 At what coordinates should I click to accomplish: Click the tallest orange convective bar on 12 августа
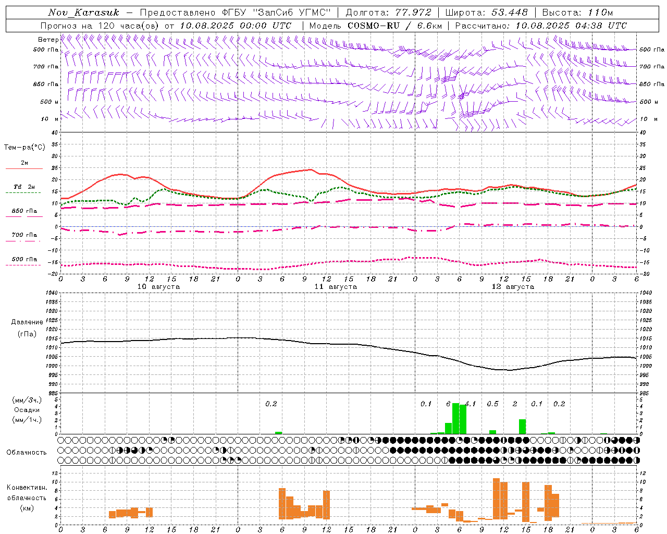pos(496,499)
